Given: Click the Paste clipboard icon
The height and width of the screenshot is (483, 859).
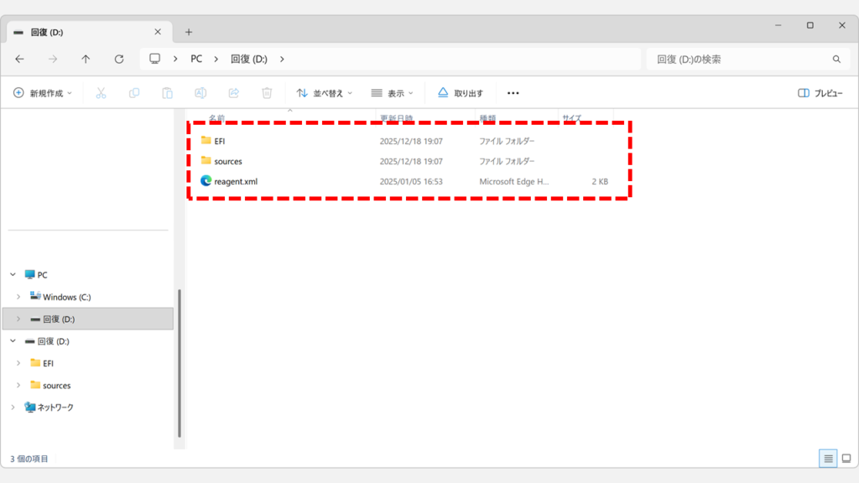Looking at the screenshot, I should tap(167, 93).
